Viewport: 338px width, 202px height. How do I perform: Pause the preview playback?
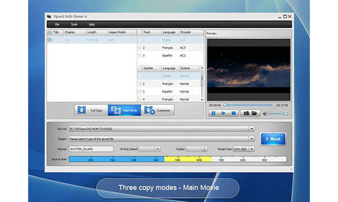coord(213,113)
